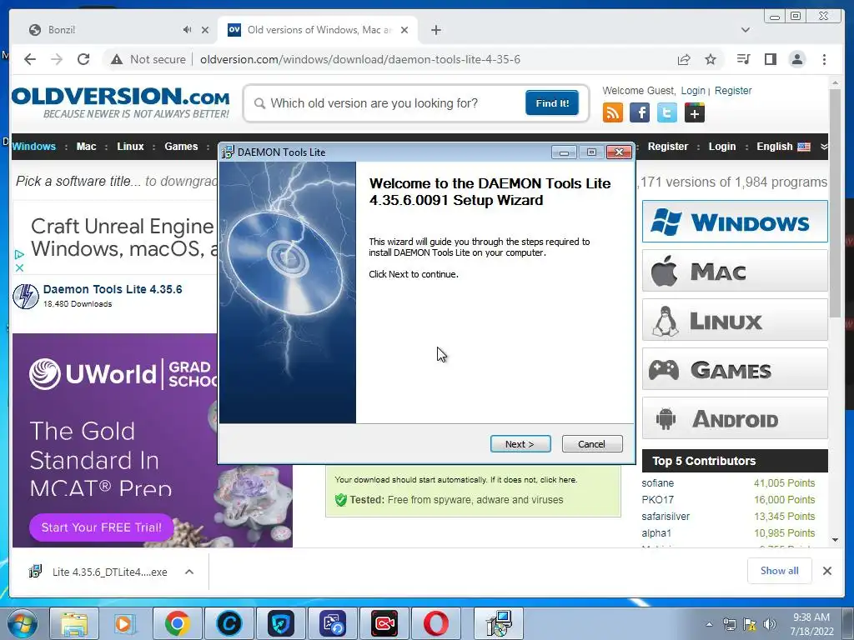
Task: Click the Chrome forward arrow
Action: coord(57,59)
